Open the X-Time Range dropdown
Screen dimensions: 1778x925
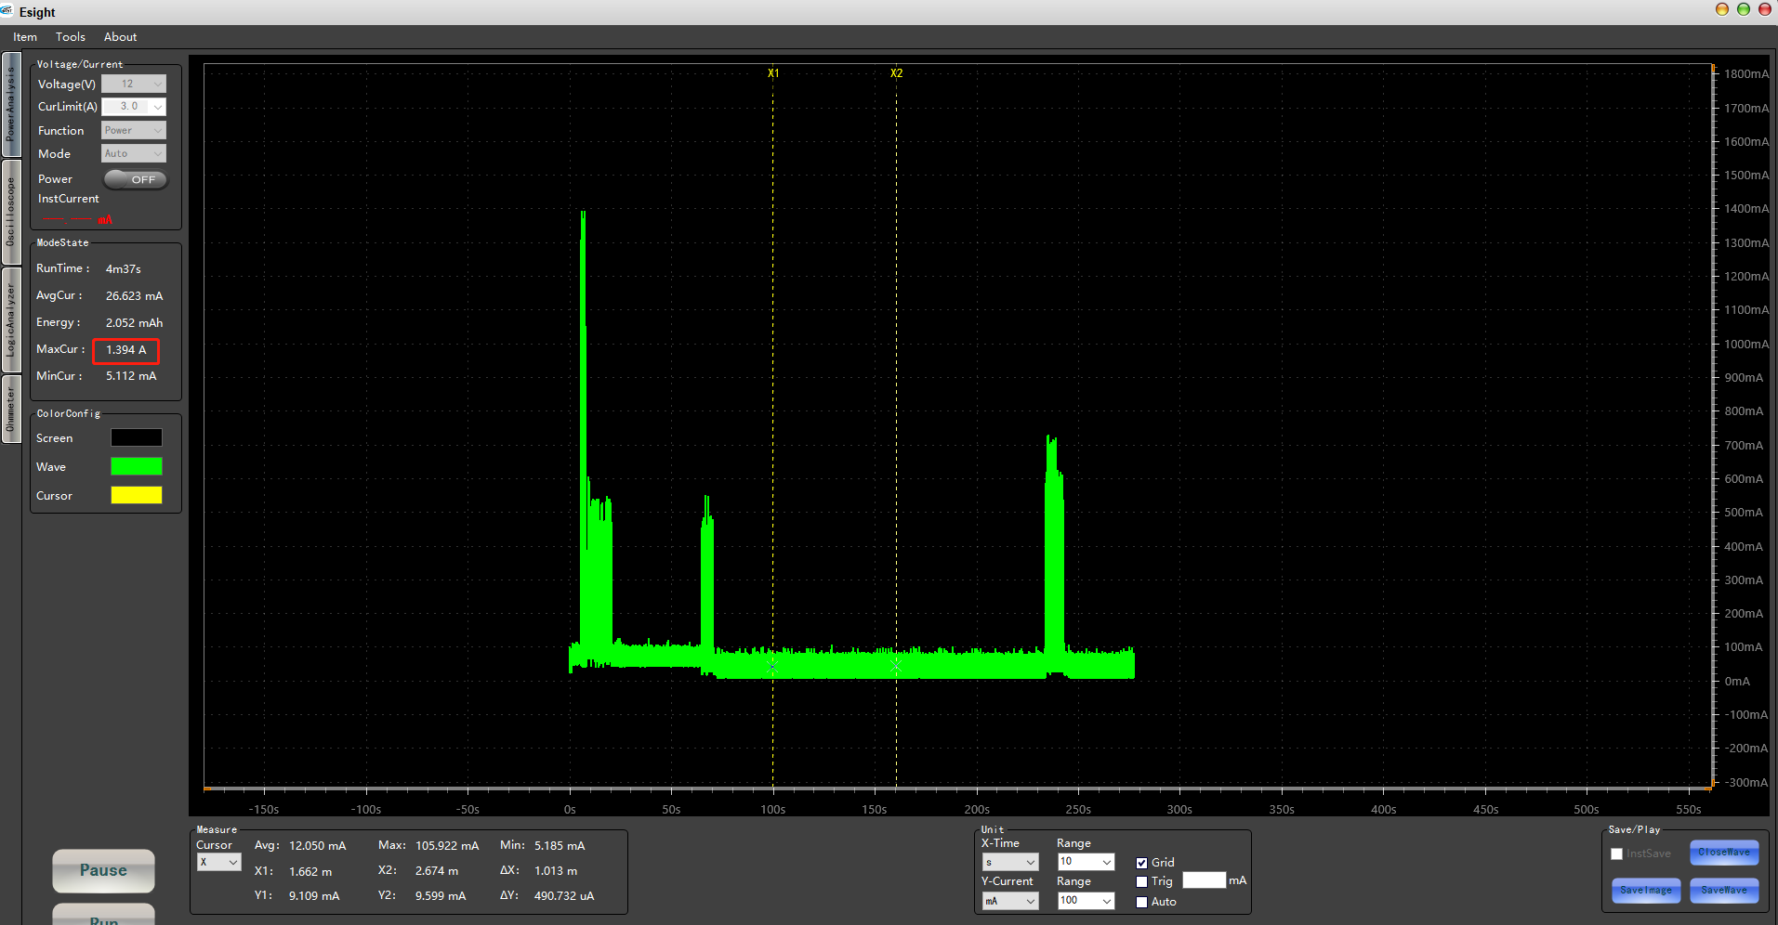[1086, 862]
